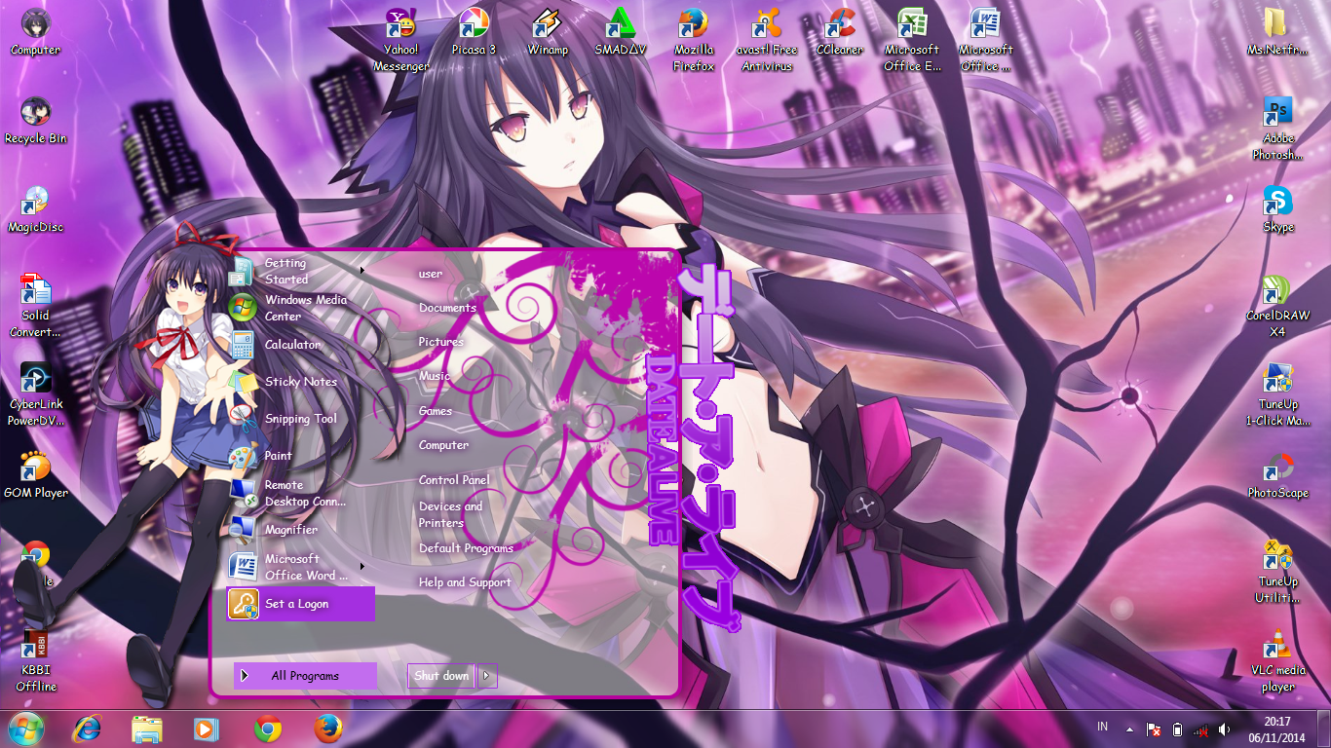Open the TuneUp Utilities desktop shortcut

coord(1277,572)
